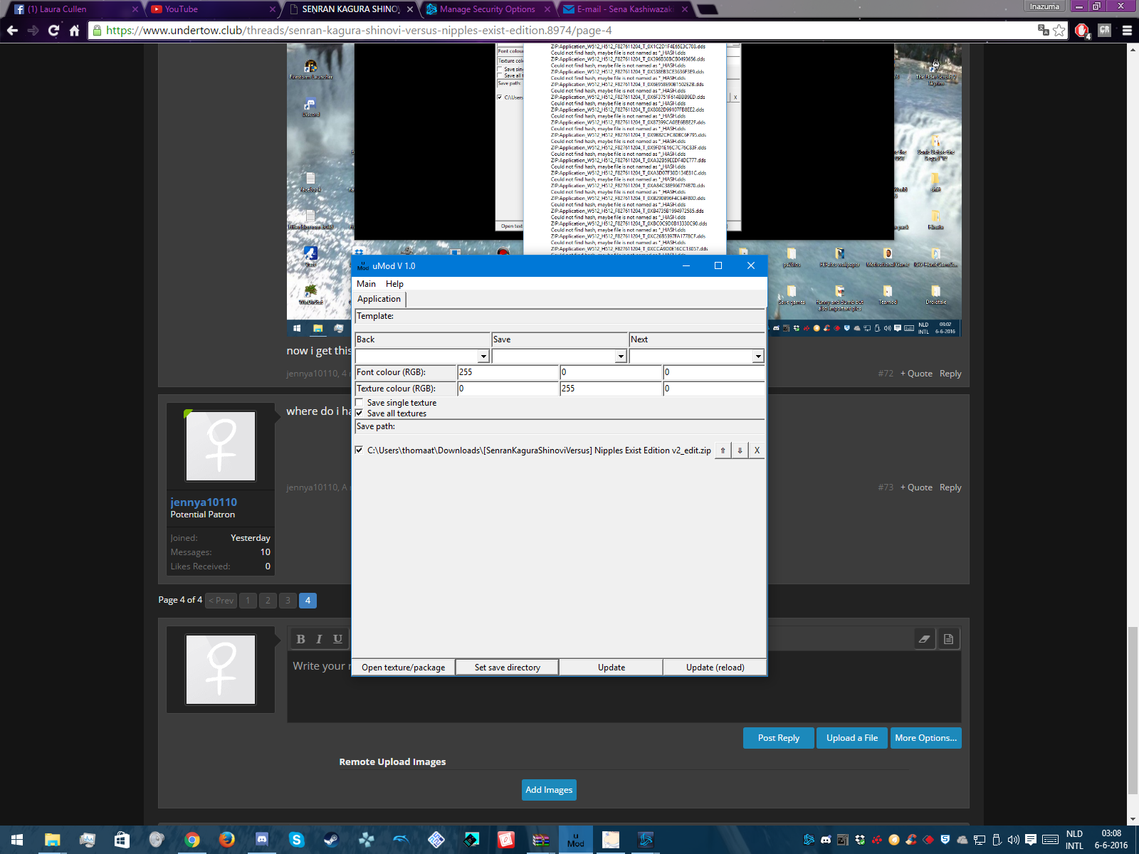Bookmark this page with the star icon
Image resolution: width=1139 pixels, height=854 pixels.
click(1059, 30)
